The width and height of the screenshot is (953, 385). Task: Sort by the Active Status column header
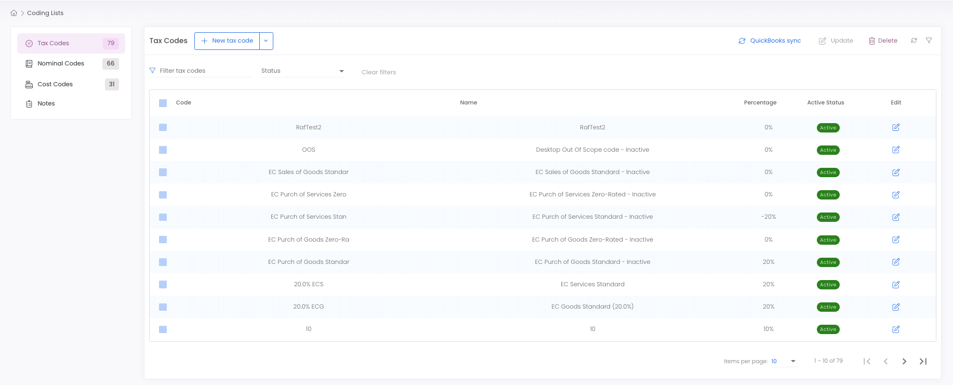[x=826, y=102]
